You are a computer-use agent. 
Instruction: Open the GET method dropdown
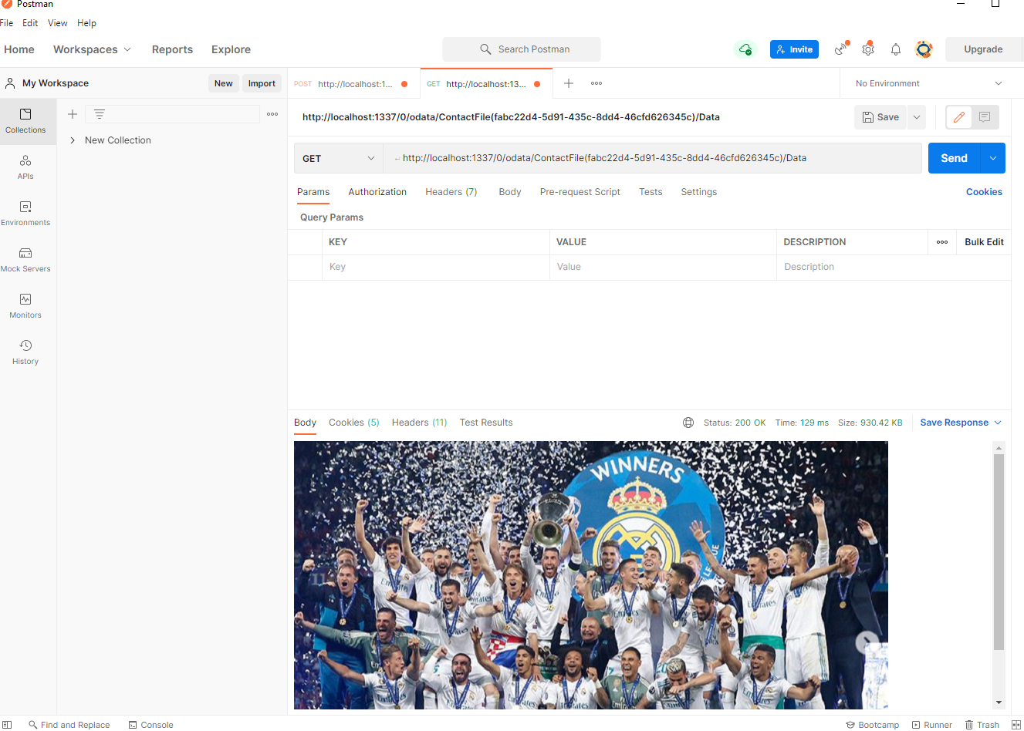pyautogui.click(x=339, y=158)
